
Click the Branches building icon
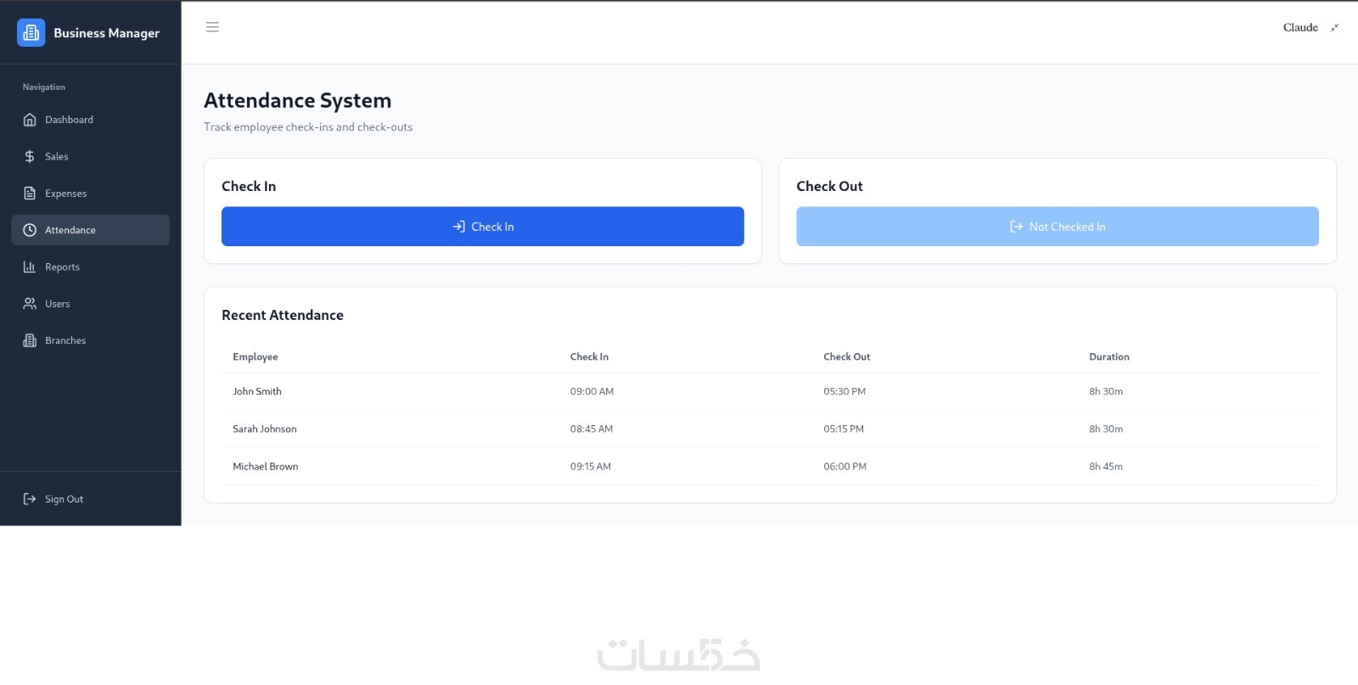[30, 340]
